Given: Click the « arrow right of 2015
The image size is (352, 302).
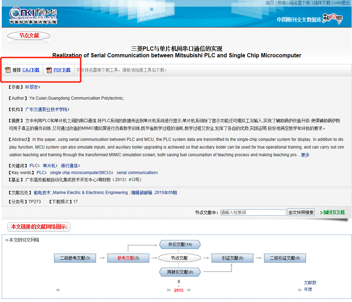Looking at the screenshot, I should coord(189,290).
